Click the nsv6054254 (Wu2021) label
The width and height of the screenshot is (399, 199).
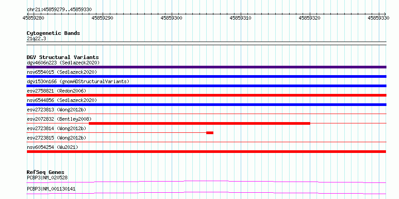point(52,147)
